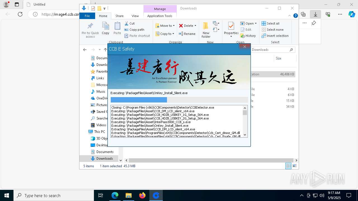The width and height of the screenshot is (358, 201).
Task: Click the Size column header
Action: point(285,58)
